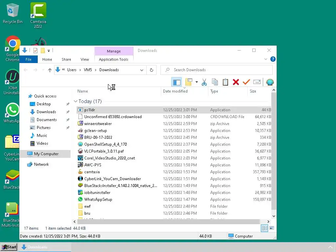Select Documents in the navigation pane
Viewport: 336px width, 252px height.
click(x=47, y=119)
